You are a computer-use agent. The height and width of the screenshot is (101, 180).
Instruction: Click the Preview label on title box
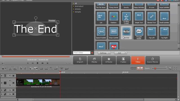coord(52,21)
